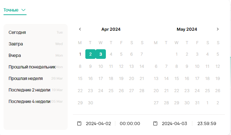Viewport: 231px width, 135px height.
Task: Select April 1 in the calendar
Action: pos(80,54)
